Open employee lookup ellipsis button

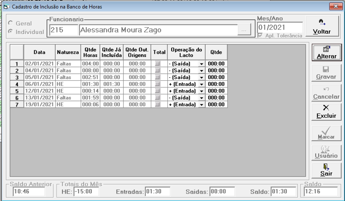click(244, 30)
